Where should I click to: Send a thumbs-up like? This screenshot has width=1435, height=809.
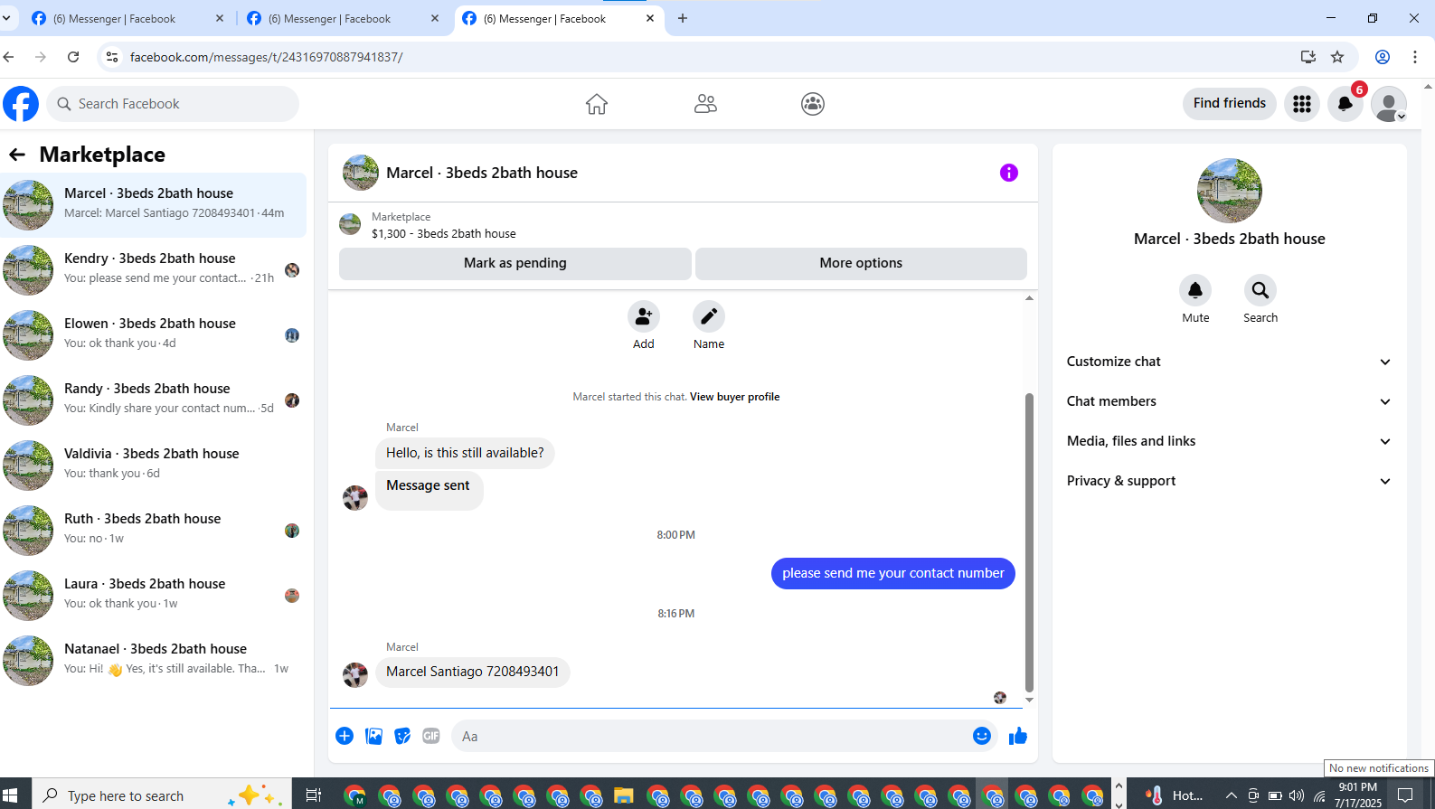coord(1018,736)
